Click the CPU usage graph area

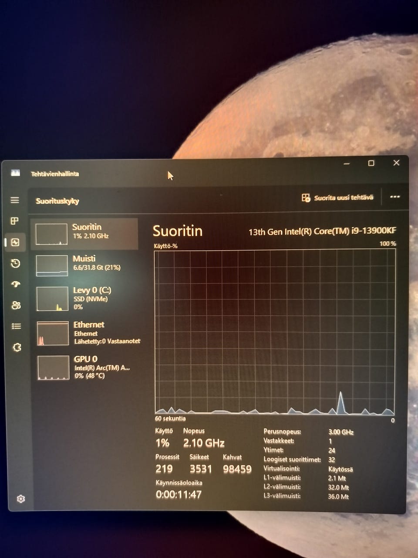[275, 332]
